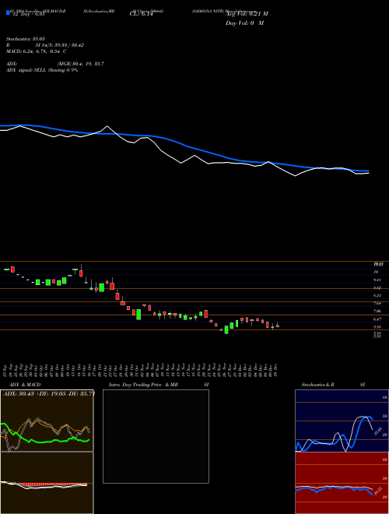Viewport: 389px width, 514px height.
Task: Open the MACD histogram chart panel
Action: [x=47, y=483]
